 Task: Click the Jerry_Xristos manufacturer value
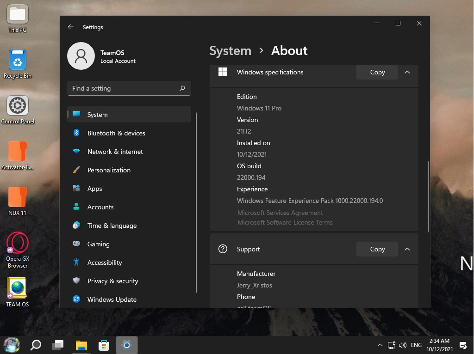[254, 285]
